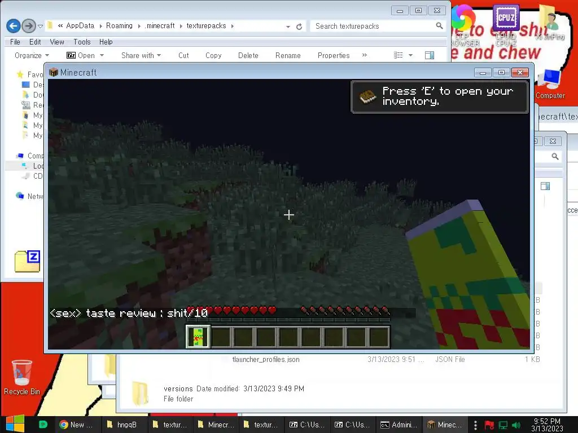Open the Tools menu

coord(82,42)
